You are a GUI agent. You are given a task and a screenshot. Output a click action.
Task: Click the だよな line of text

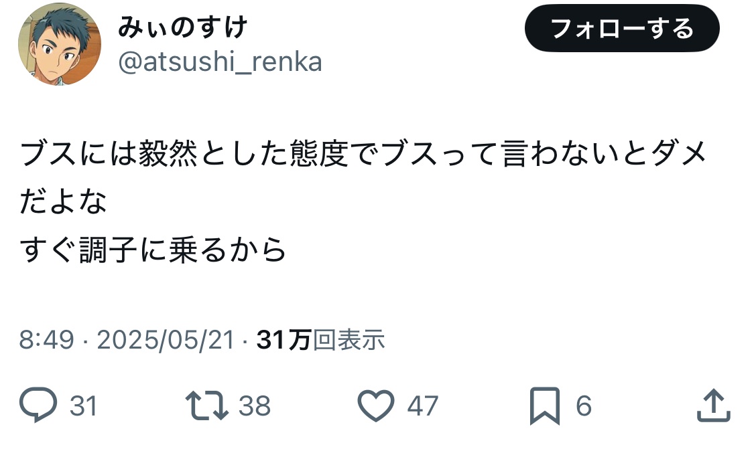click(64, 202)
